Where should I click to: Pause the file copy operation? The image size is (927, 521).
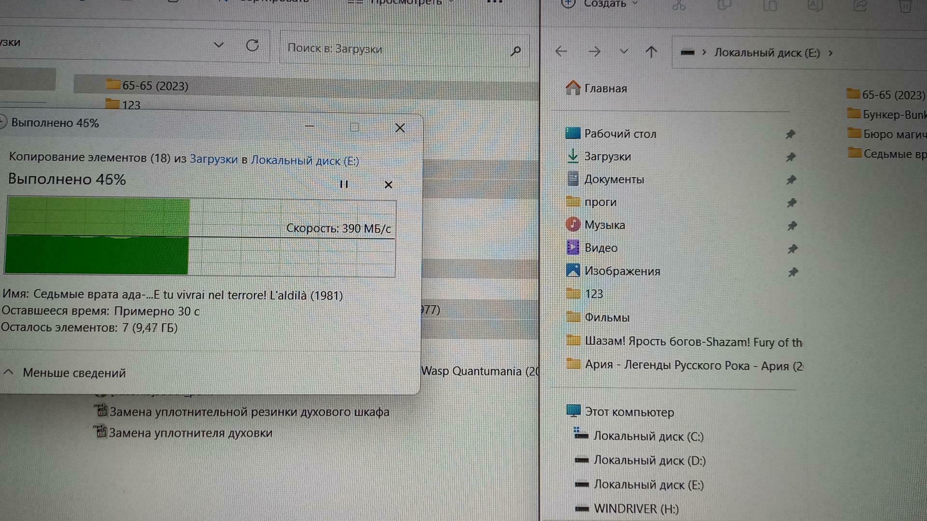click(x=344, y=184)
